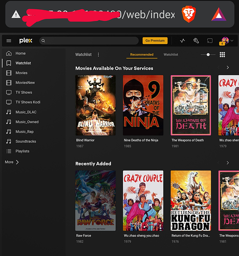This screenshot has width=239, height=256.
Task: Switch to grid view layout icon
Action: click(x=222, y=55)
